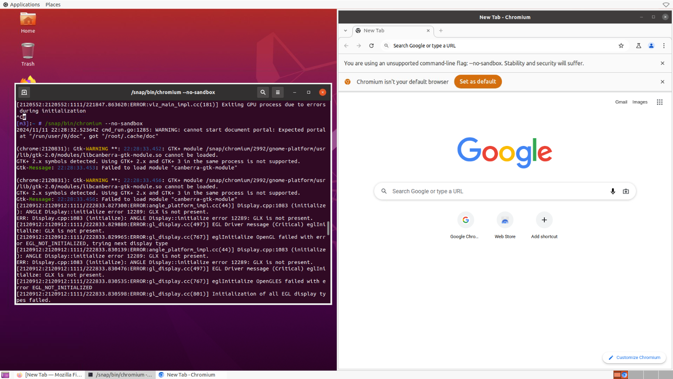Bookmark this tab with the star icon
673x379 pixels.
pyautogui.click(x=621, y=46)
